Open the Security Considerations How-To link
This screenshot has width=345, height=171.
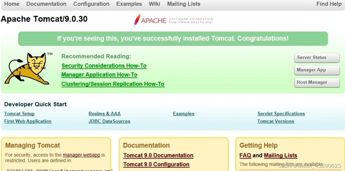104,66
